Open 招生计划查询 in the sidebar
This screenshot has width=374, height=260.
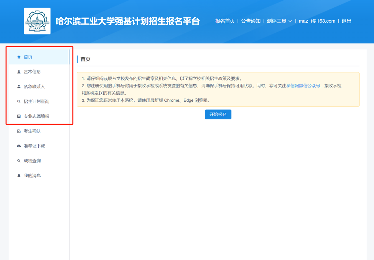tap(39, 101)
